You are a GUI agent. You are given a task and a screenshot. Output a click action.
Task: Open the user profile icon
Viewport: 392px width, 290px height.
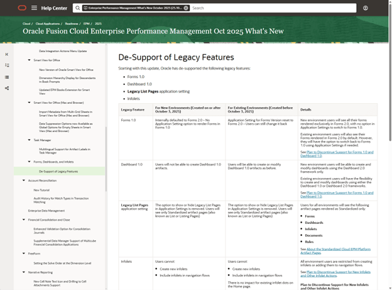coord(366,8)
